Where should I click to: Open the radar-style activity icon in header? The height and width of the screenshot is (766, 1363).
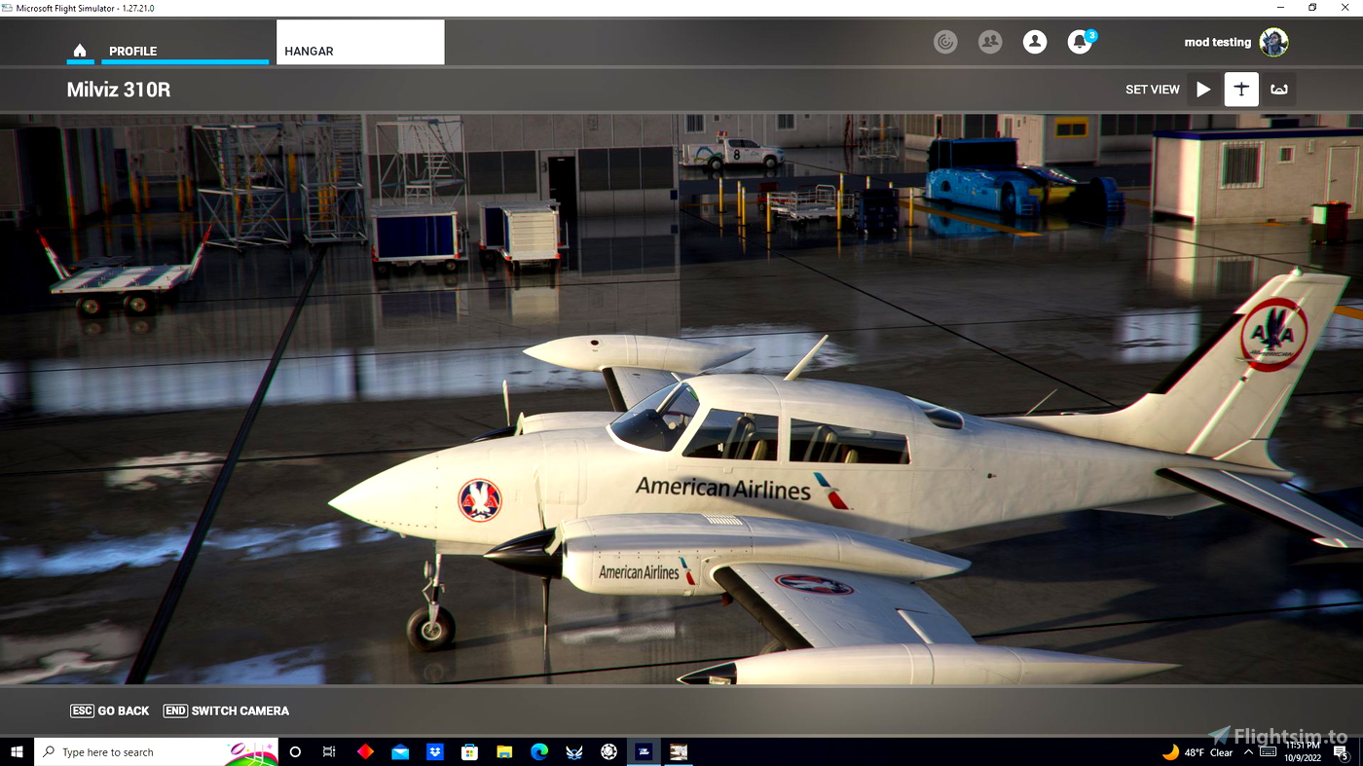point(945,42)
